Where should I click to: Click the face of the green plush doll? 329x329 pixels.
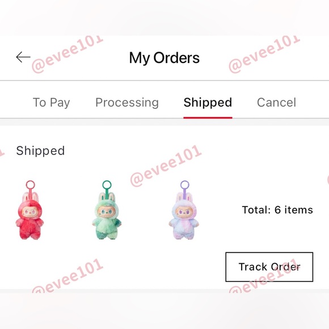coord(106,212)
